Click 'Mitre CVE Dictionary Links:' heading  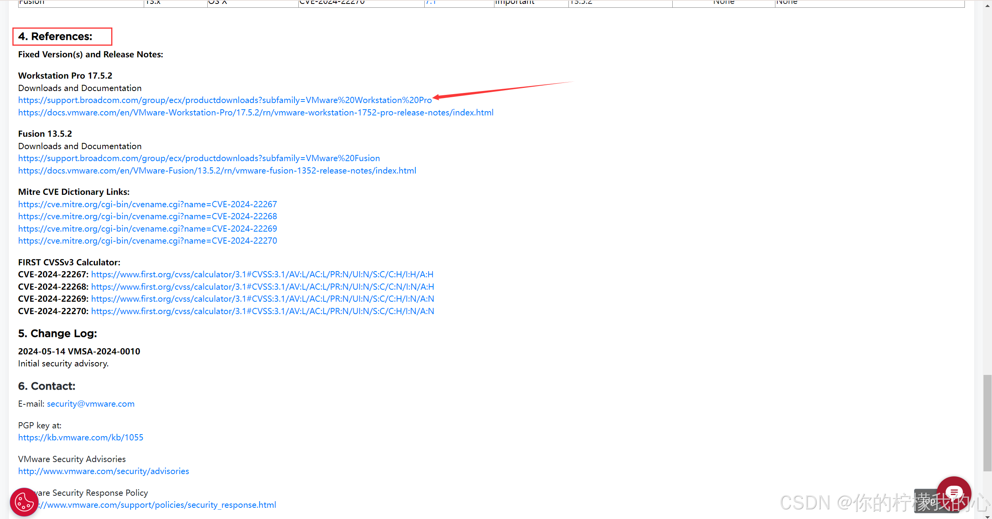(74, 192)
